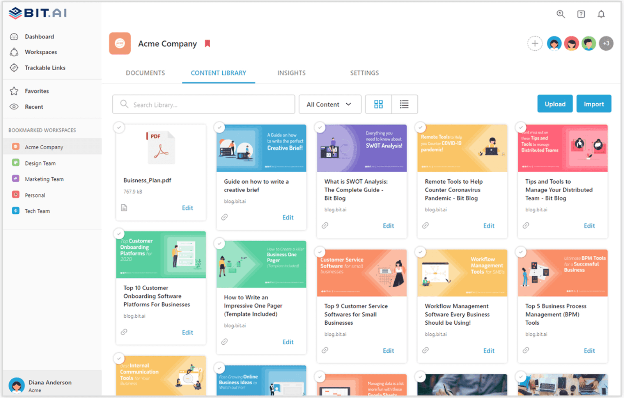Edit the Remote Tools blog card

(x=488, y=225)
